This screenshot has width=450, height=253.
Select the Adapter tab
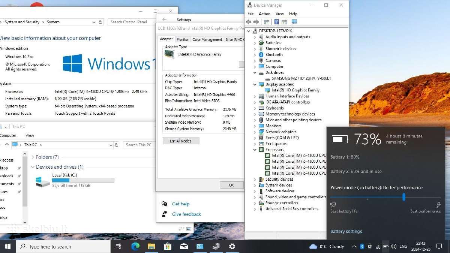(x=166, y=39)
